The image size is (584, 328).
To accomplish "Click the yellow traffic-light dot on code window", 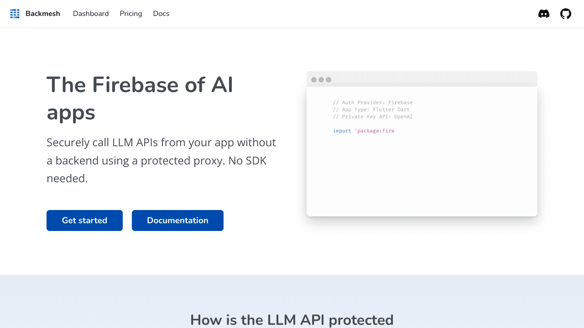I will point(322,79).
